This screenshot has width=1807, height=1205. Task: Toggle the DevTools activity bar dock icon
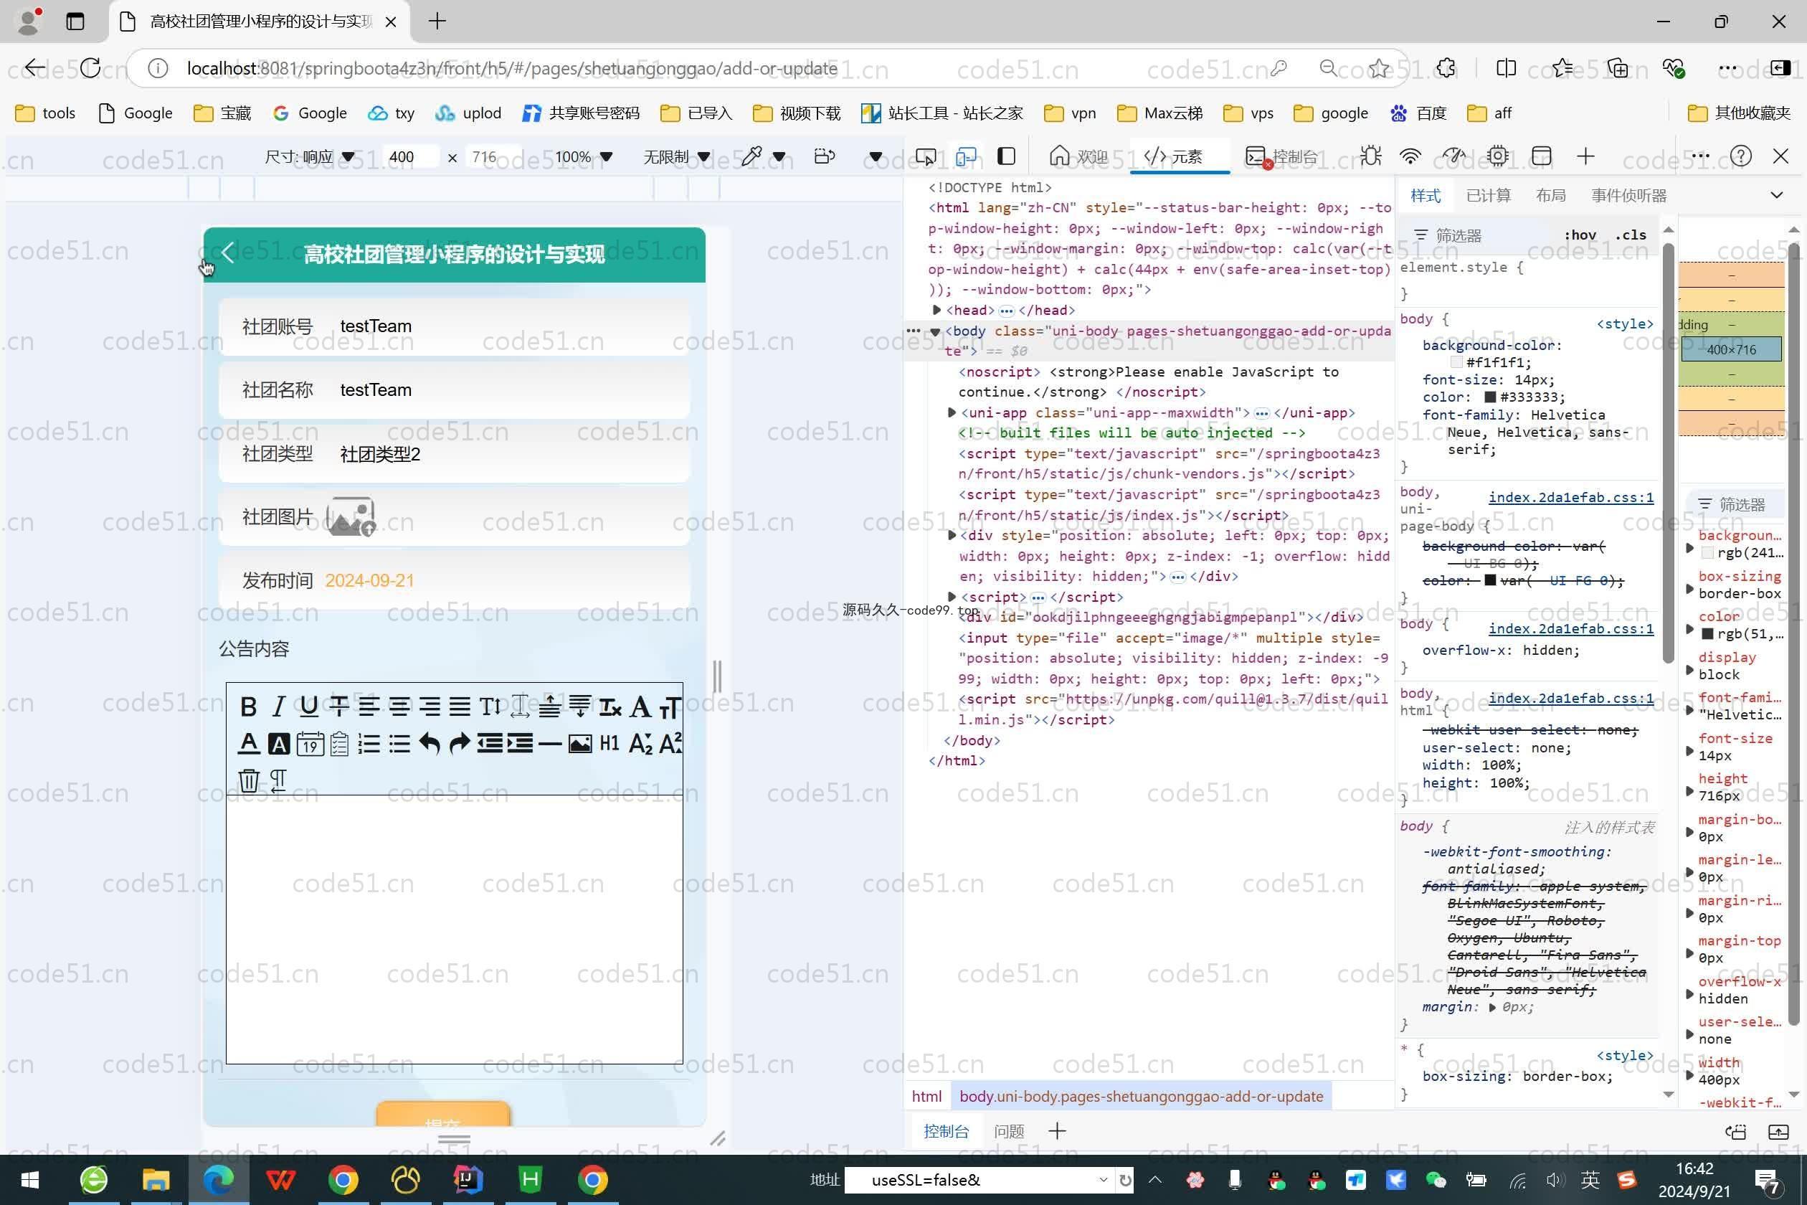(1005, 157)
